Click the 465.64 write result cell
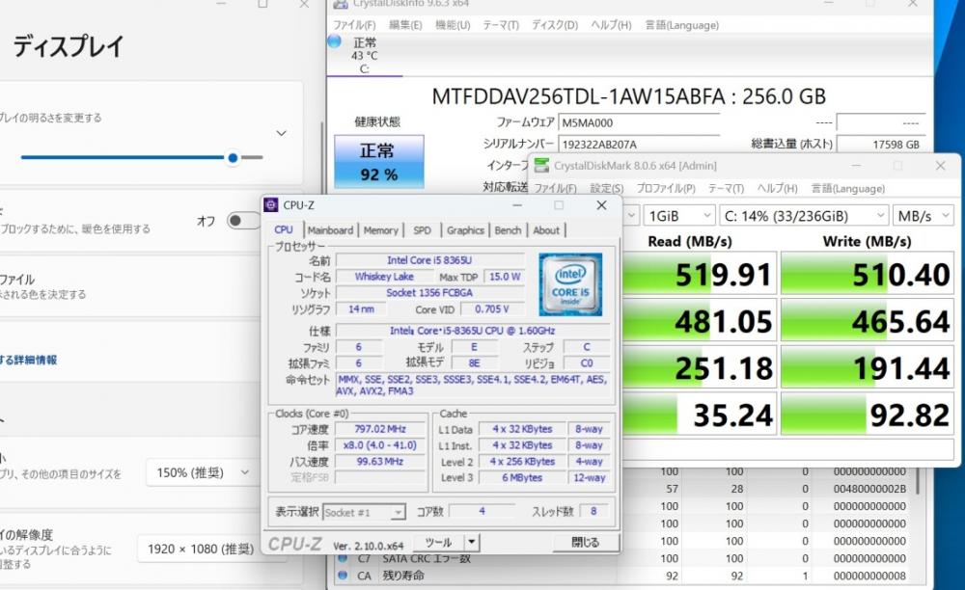 868,321
